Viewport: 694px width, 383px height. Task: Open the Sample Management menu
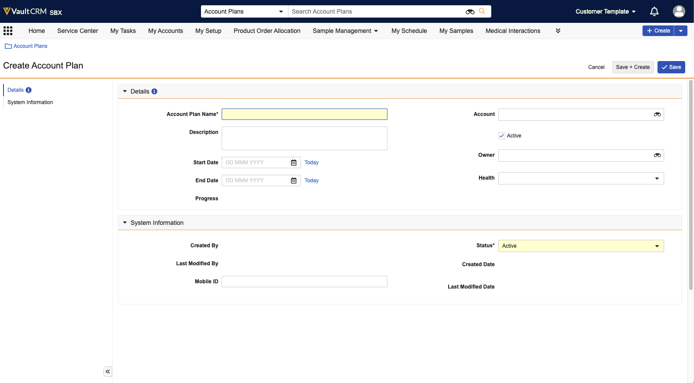coord(345,31)
